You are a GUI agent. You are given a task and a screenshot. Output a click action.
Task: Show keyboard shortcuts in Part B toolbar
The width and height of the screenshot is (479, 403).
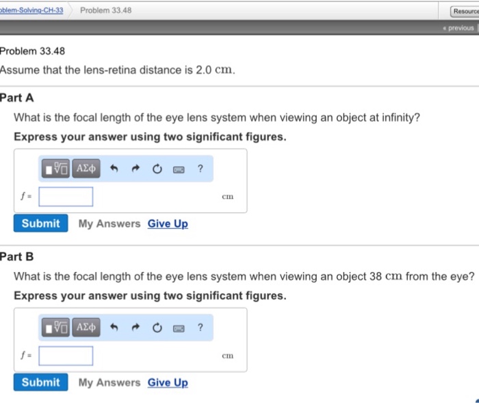tap(179, 329)
